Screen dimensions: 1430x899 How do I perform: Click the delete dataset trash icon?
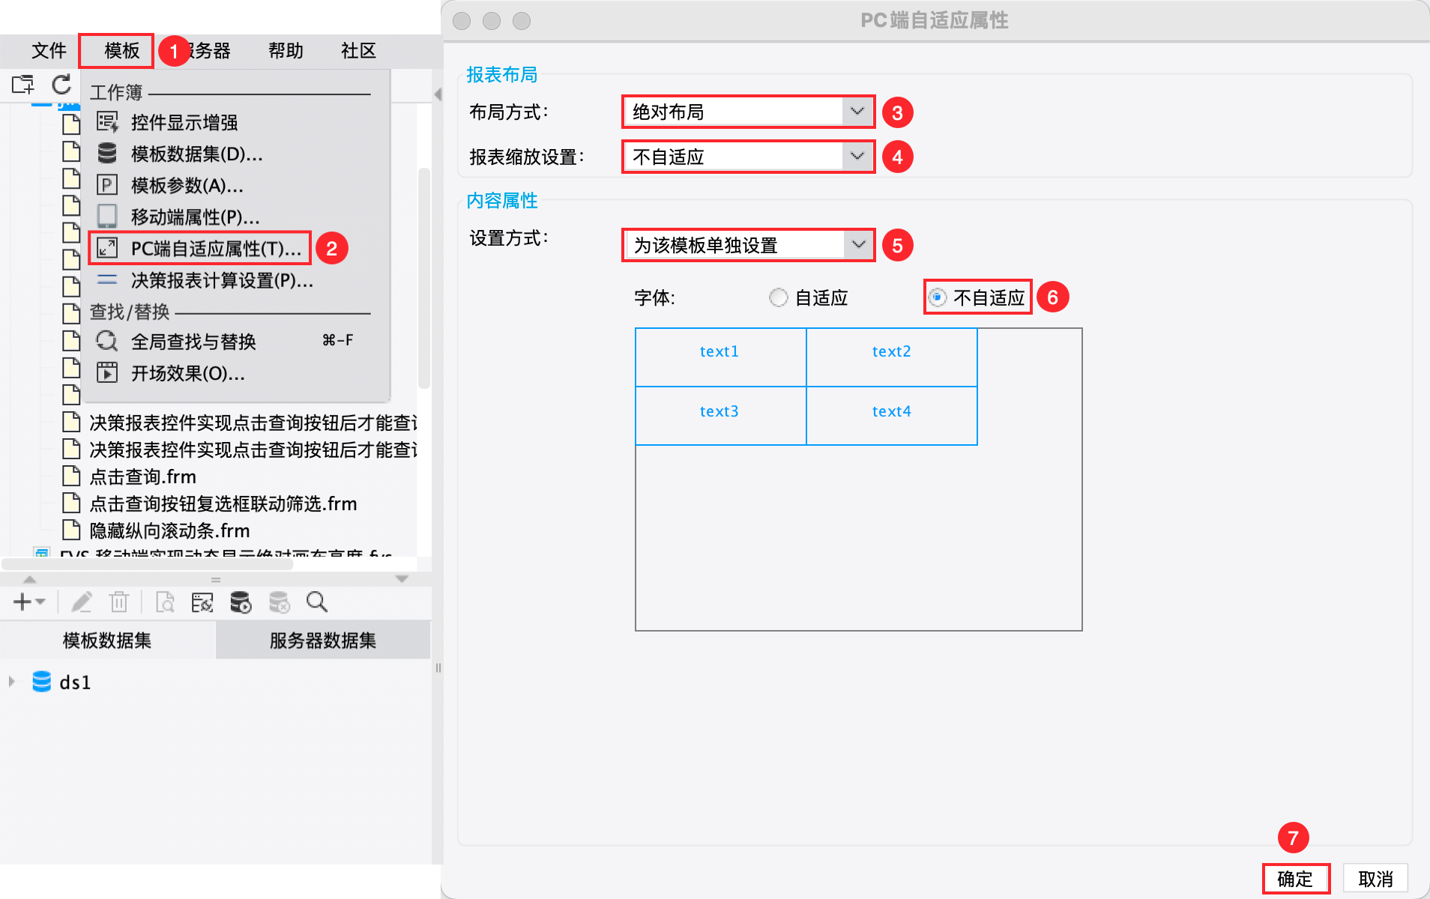point(119,602)
